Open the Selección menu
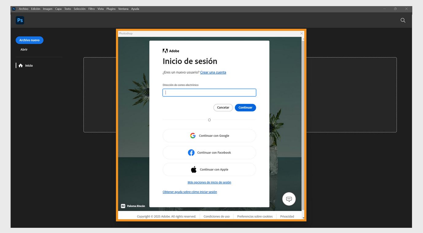 pos(79,9)
